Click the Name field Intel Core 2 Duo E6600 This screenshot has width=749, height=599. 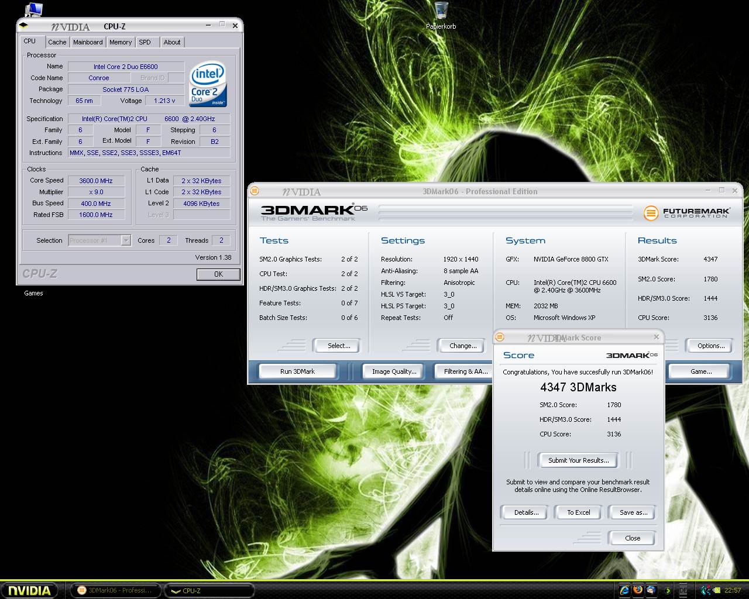[x=126, y=67]
